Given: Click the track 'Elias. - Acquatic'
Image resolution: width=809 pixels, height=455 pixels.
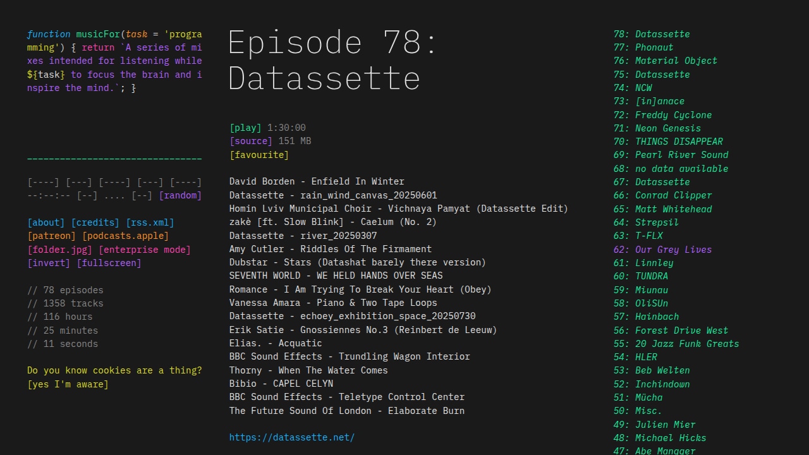Looking at the screenshot, I should [x=276, y=343].
